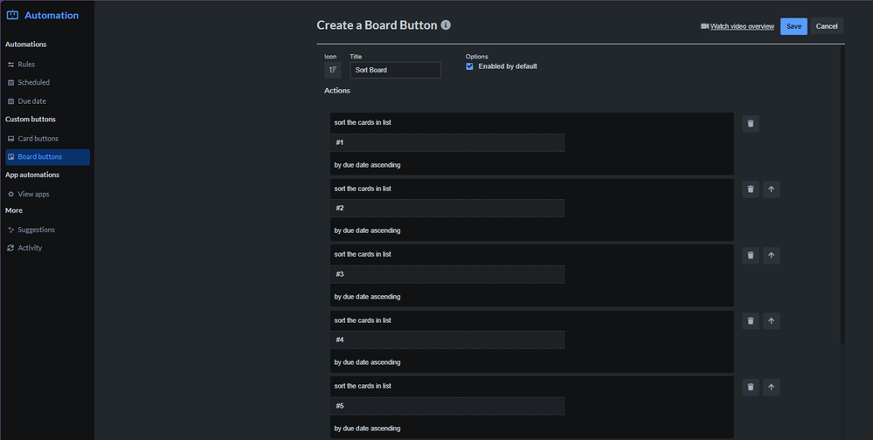Delete the sort action for list #4
The height and width of the screenshot is (440, 873).
pos(751,321)
